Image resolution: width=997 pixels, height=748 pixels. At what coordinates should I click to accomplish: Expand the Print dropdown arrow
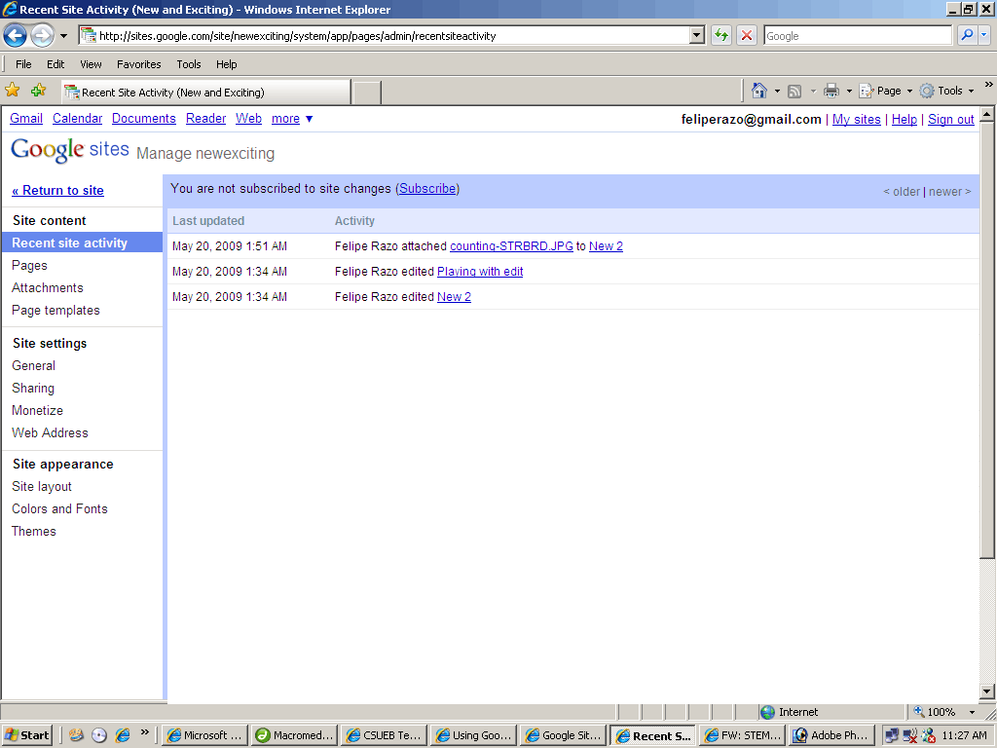point(849,91)
